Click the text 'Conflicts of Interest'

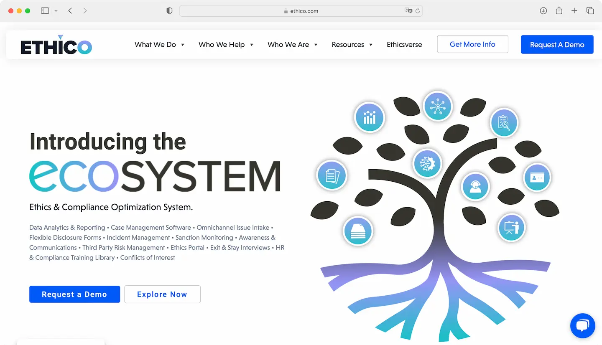[148, 258]
